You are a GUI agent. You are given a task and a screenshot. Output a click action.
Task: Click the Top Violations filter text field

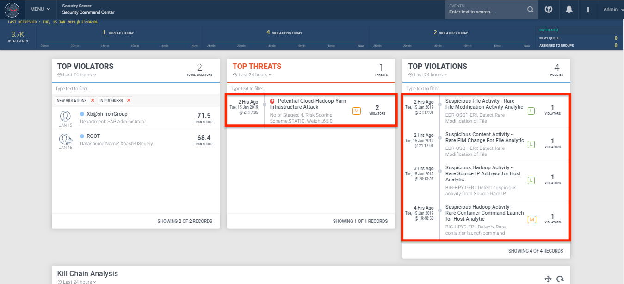(x=486, y=88)
